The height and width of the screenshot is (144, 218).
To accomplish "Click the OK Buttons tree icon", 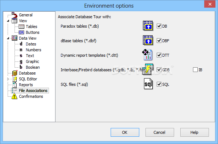I will click(21, 32).
